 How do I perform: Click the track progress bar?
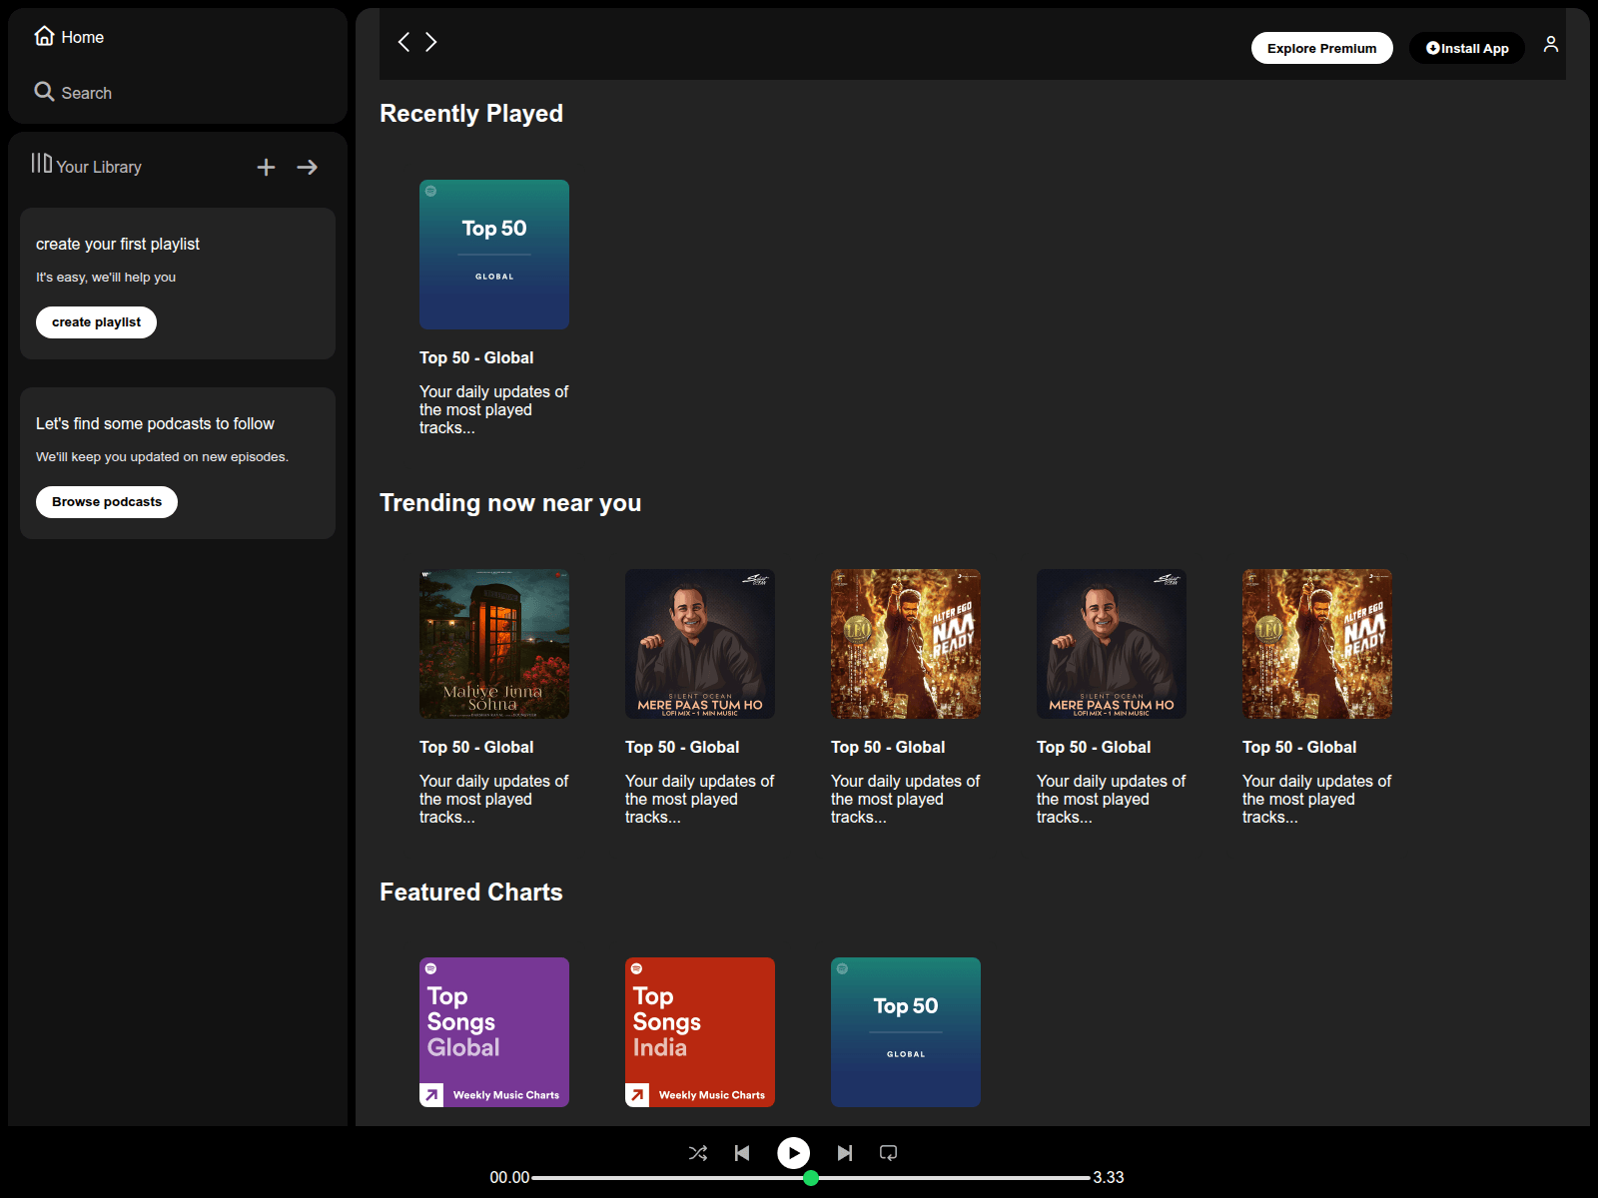[811, 1178]
